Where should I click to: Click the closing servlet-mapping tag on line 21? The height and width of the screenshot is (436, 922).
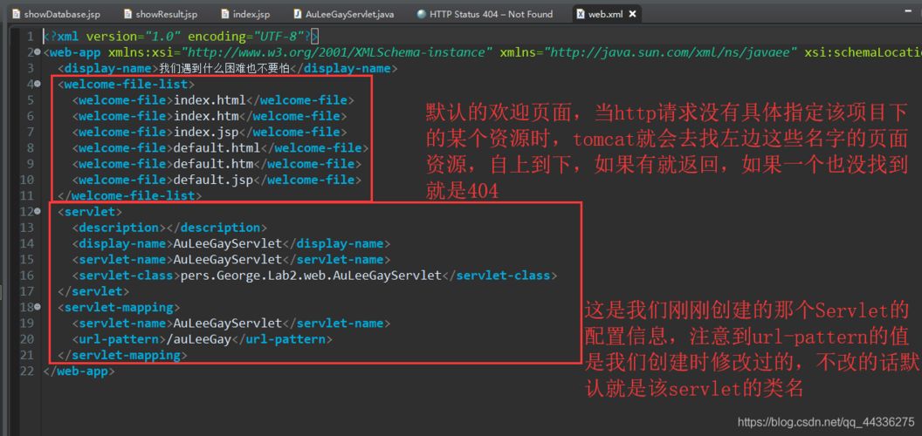click(x=123, y=354)
